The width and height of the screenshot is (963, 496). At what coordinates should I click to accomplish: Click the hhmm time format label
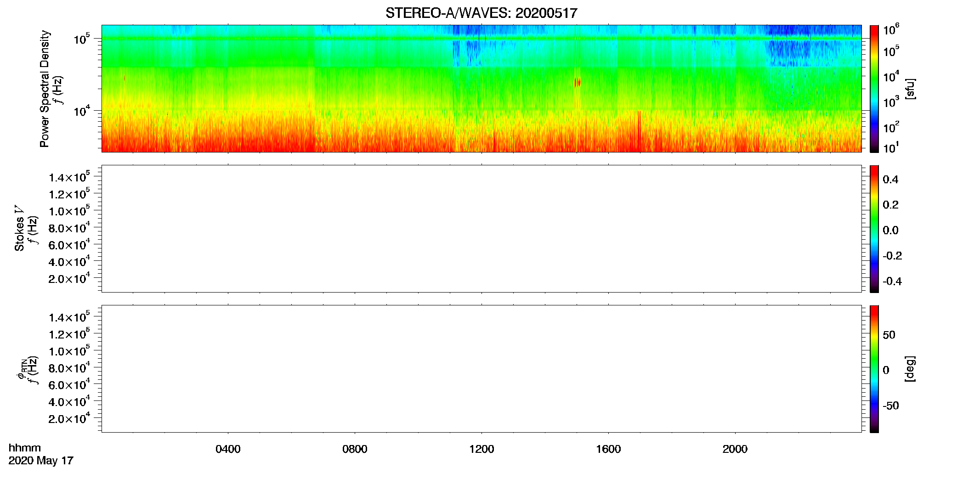(x=25, y=448)
